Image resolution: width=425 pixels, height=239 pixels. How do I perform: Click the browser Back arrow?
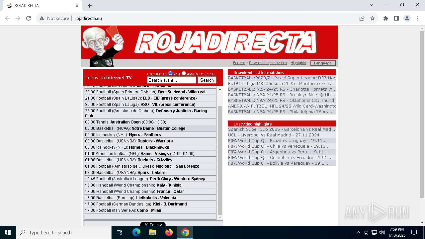tap(7, 18)
